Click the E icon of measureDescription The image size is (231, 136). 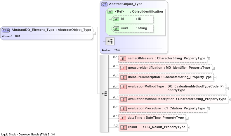tap(124, 77)
